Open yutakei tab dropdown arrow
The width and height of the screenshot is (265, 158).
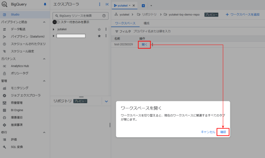[130, 5]
